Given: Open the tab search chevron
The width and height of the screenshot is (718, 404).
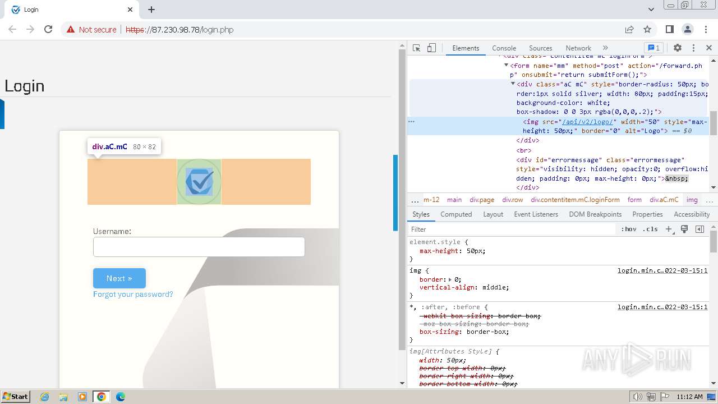Looking at the screenshot, I should click(651, 10).
